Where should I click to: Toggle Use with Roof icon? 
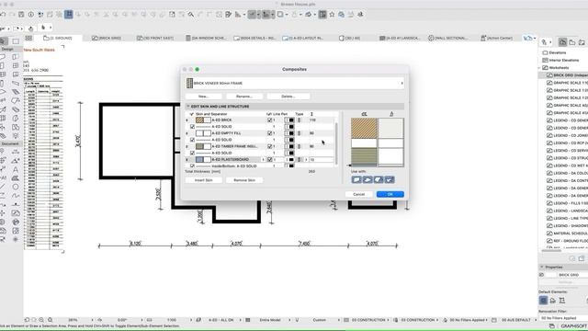[379, 180]
